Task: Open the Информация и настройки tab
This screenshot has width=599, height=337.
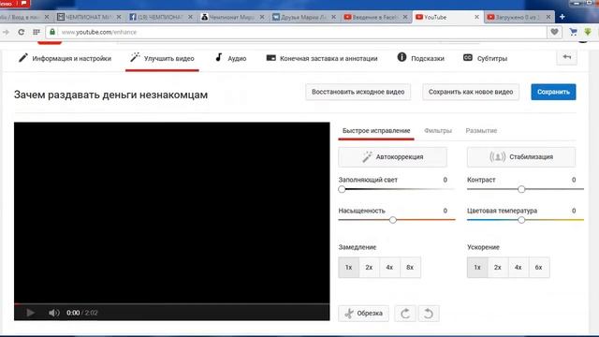Action: pyautogui.click(x=65, y=58)
